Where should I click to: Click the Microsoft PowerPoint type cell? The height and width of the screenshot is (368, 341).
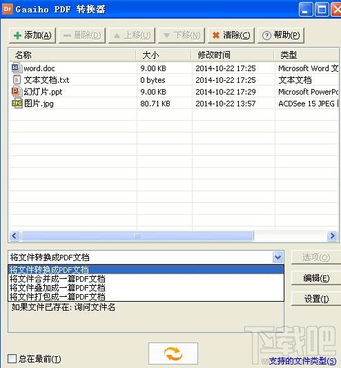tap(308, 92)
